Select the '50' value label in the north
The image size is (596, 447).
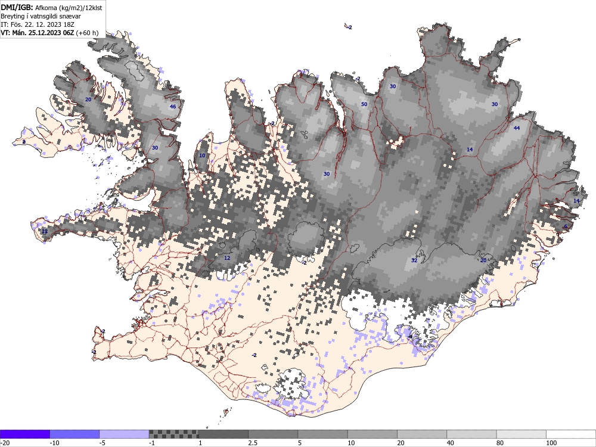point(364,104)
